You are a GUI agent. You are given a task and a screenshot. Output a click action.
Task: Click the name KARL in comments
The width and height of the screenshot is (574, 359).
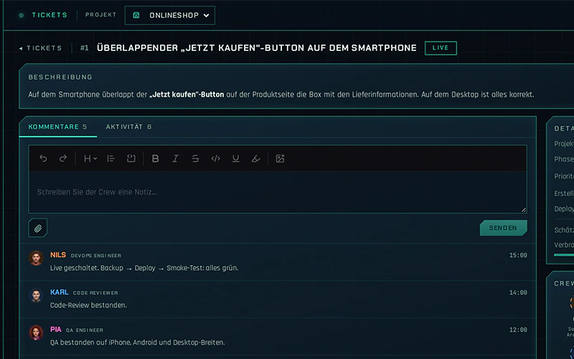click(60, 292)
